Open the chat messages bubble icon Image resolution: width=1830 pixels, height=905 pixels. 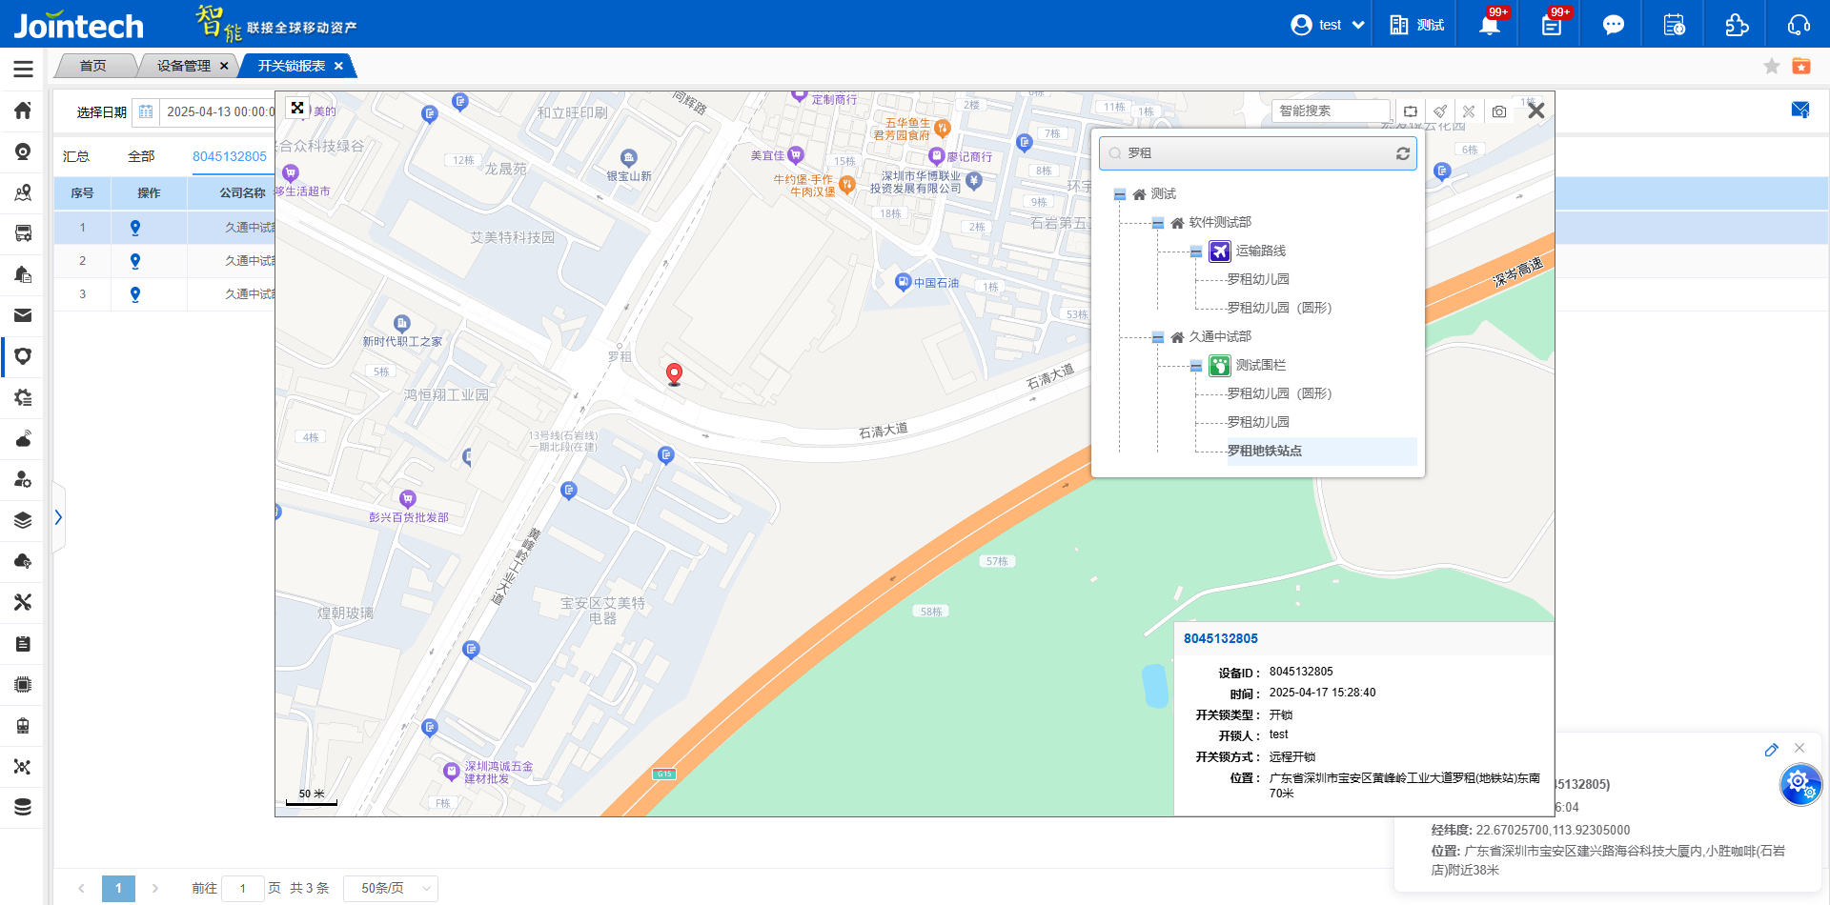pyautogui.click(x=1613, y=25)
